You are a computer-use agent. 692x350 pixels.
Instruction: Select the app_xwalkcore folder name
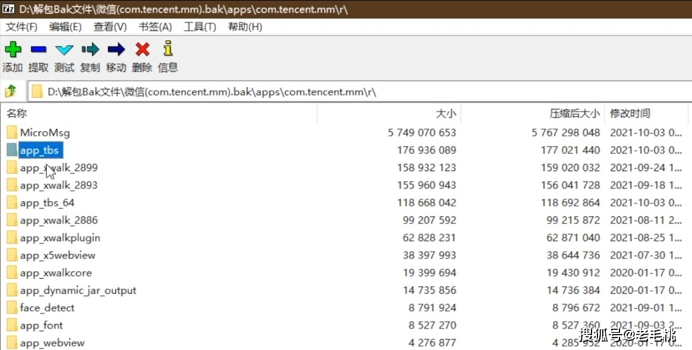56,272
